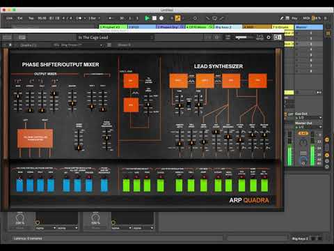Toggle the MIDI map mode button
This screenshot has height=251, width=334.
click(306, 18)
